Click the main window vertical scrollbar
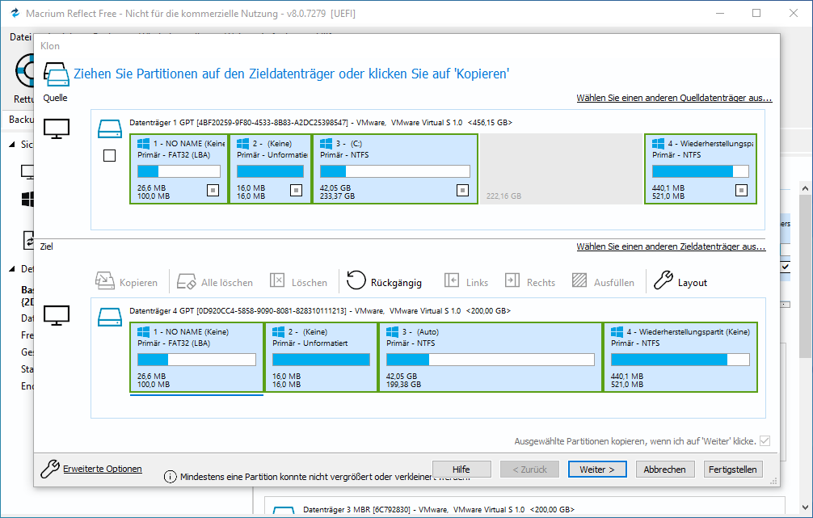Screen dimensions: 813x518 tap(805, 323)
